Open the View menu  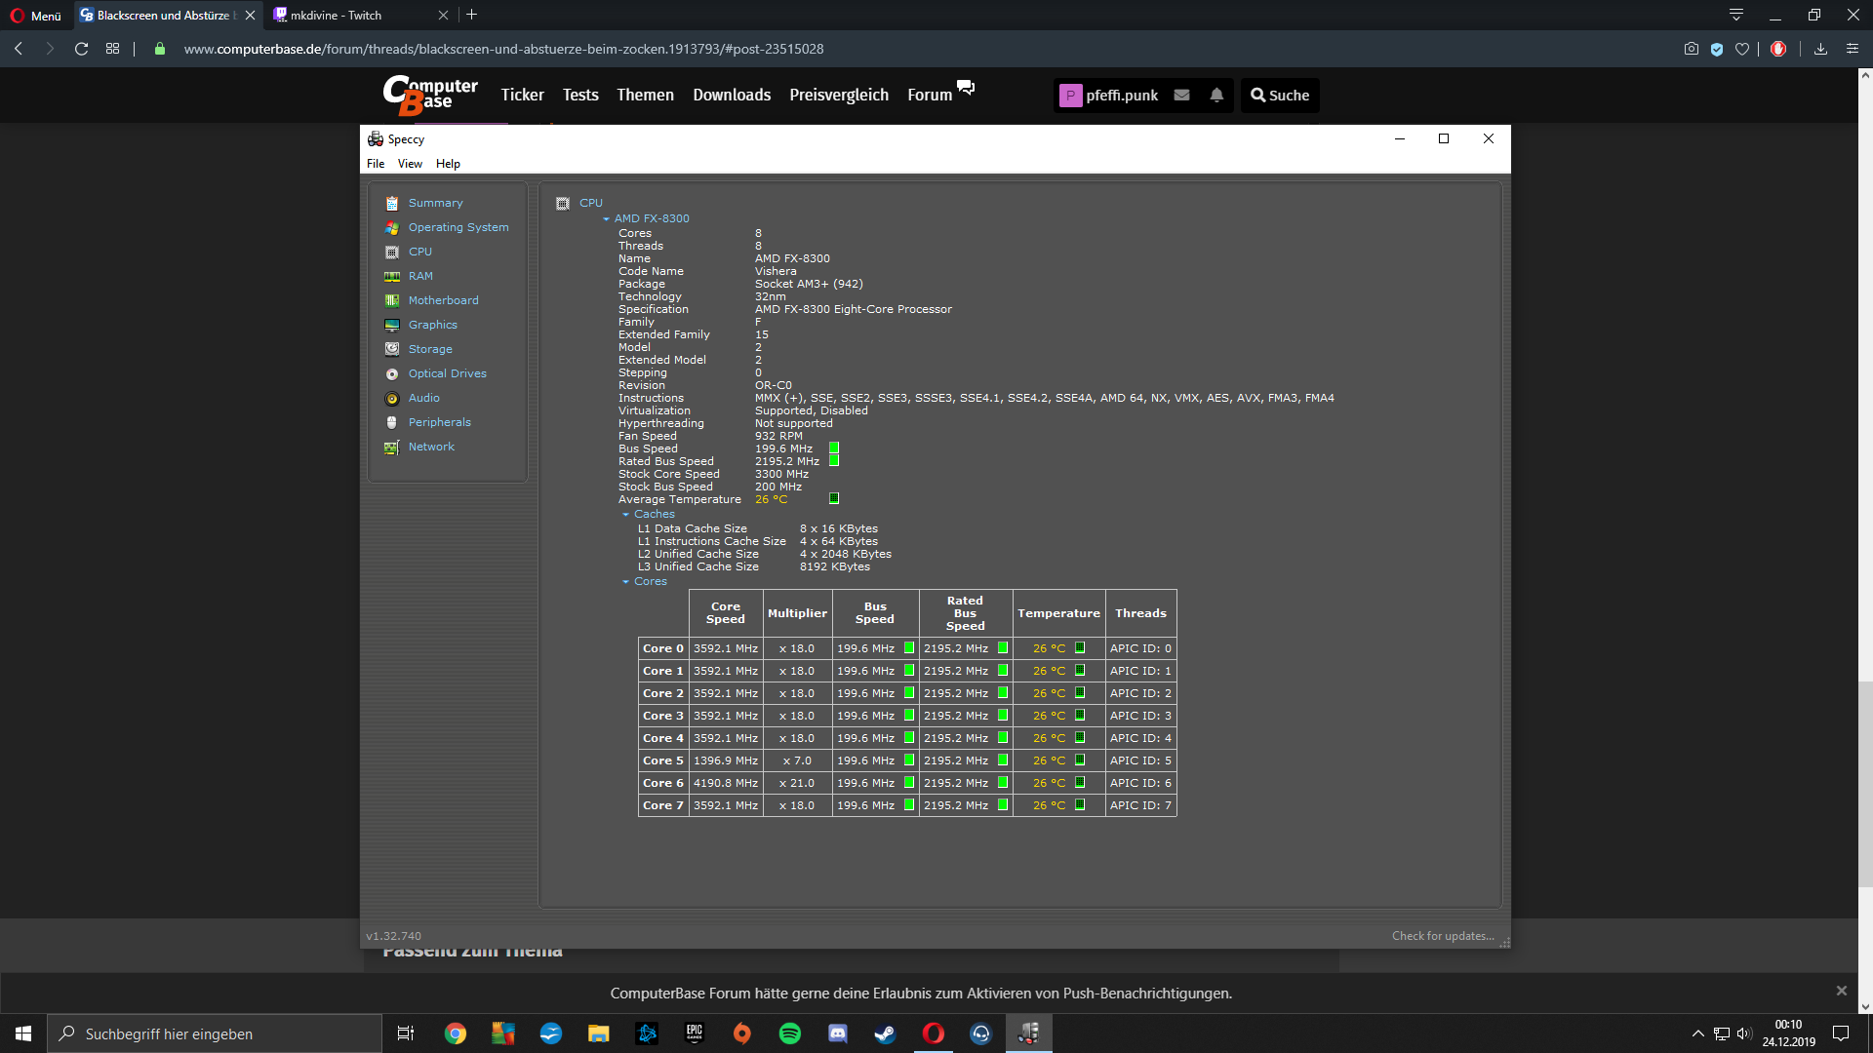[410, 164]
